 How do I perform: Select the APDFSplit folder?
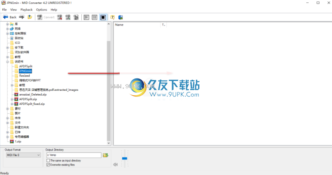coord(26,66)
